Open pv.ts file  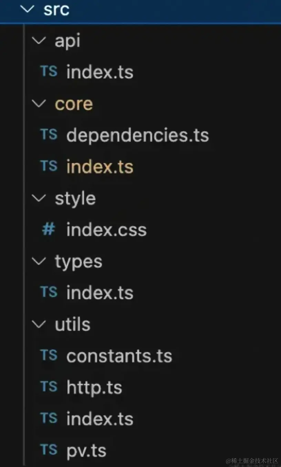tap(86, 450)
